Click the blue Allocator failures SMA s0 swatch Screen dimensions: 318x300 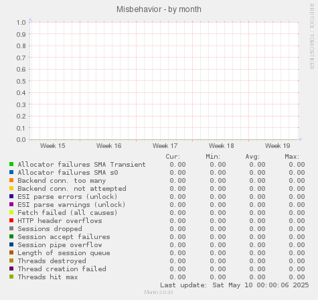coord(11,172)
